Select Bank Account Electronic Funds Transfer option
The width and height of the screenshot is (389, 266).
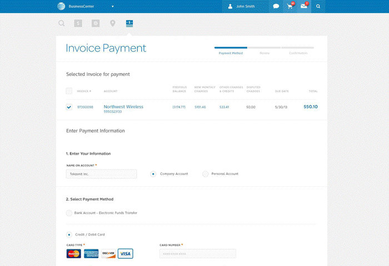69,213
